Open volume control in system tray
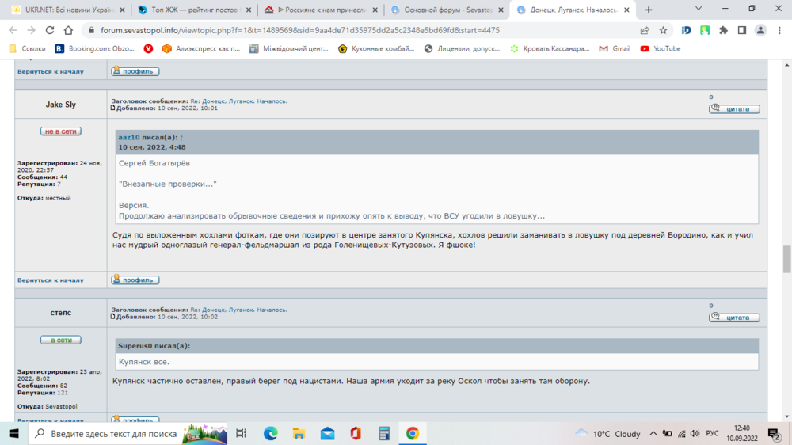The height and width of the screenshot is (445, 792). click(695, 433)
